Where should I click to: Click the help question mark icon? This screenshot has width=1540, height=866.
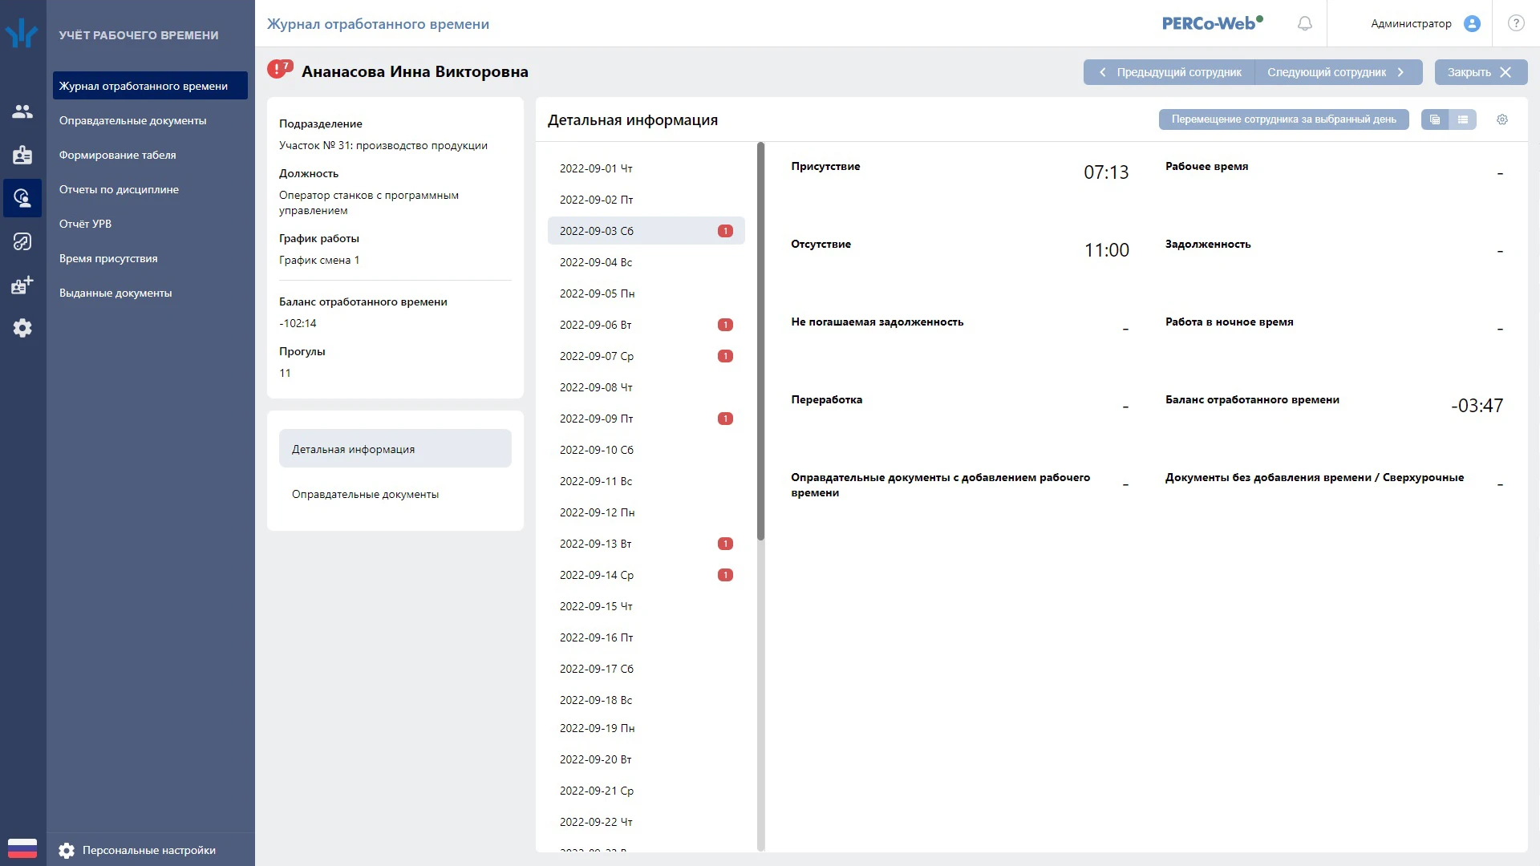(1516, 23)
